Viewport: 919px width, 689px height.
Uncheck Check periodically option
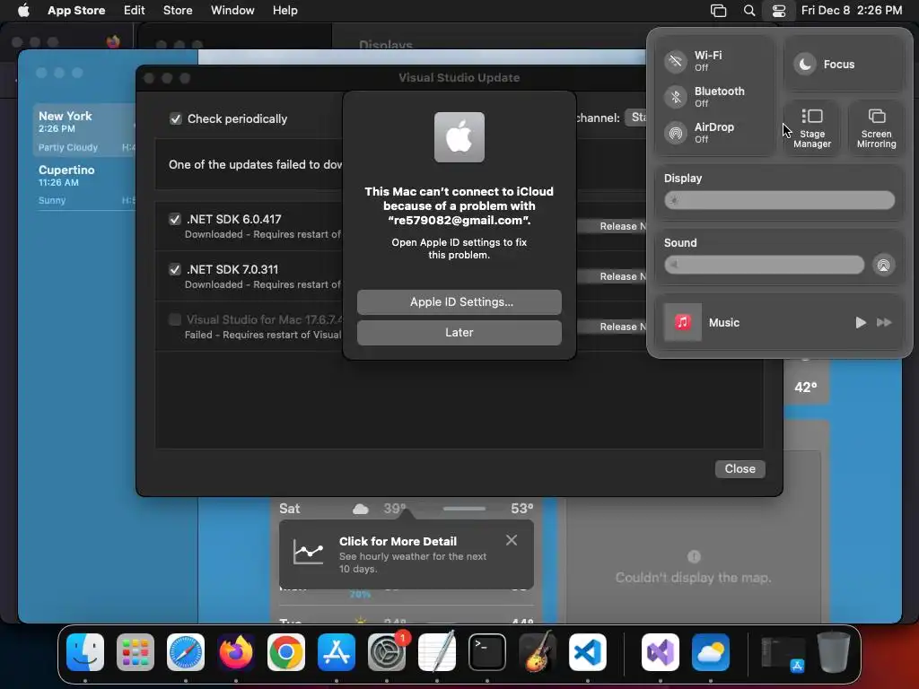[175, 119]
